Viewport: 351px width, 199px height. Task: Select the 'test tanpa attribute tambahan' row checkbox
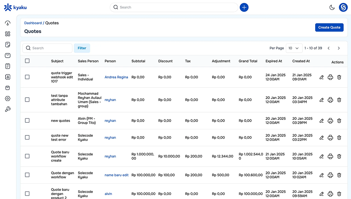(27, 99)
